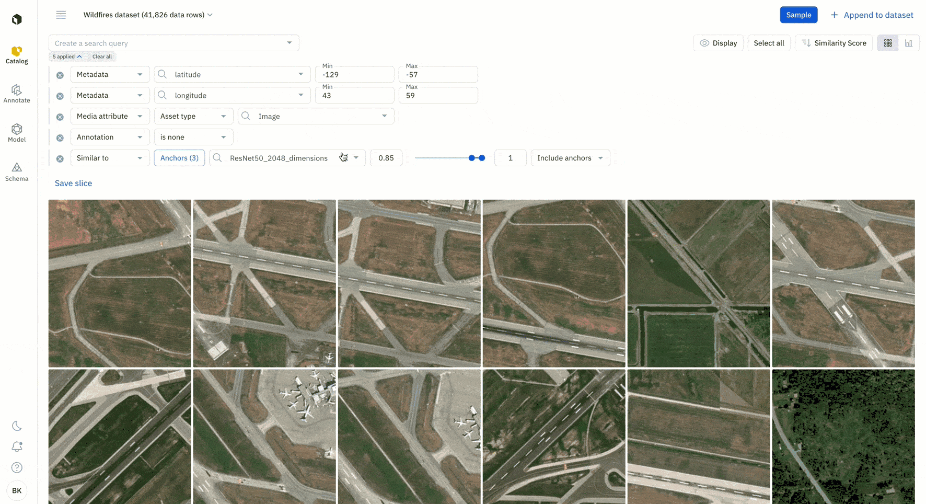Viewport: 926px width, 504px height.
Task: Open the hamburger menu icon
Action: [x=61, y=15]
